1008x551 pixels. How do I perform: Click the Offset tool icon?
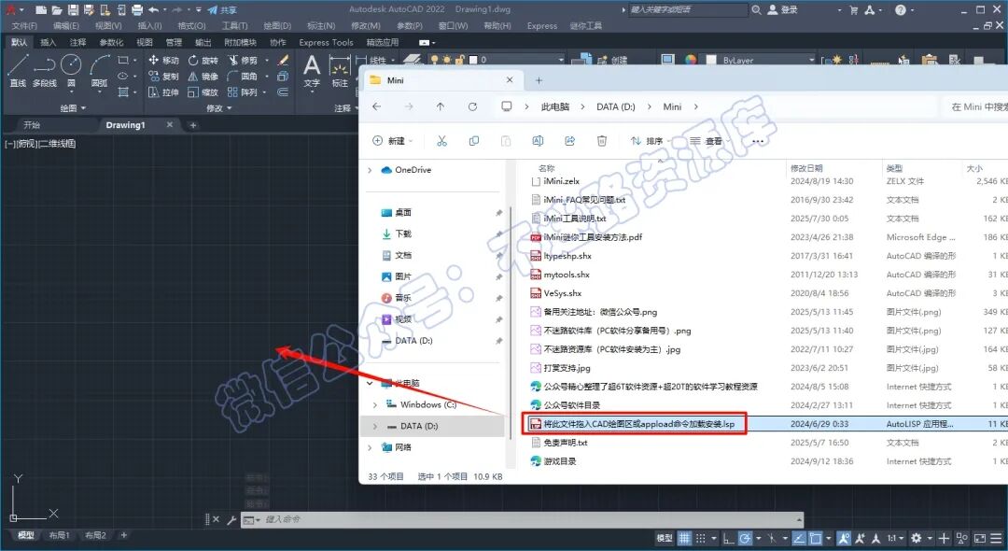[283, 92]
